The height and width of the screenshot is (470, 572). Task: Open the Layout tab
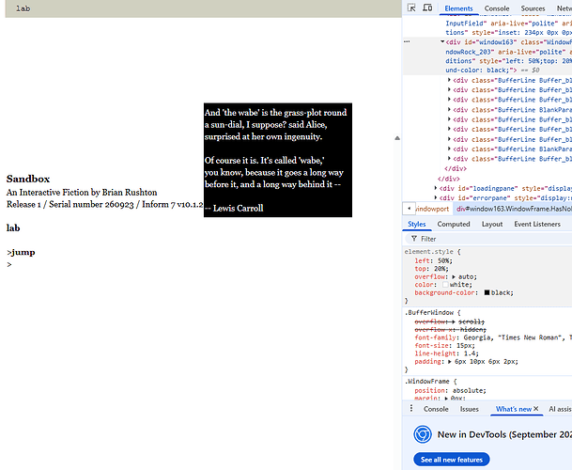(x=492, y=224)
